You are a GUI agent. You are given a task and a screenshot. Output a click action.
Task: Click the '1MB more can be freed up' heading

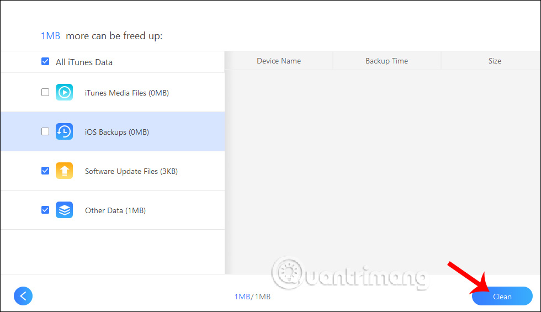[102, 36]
